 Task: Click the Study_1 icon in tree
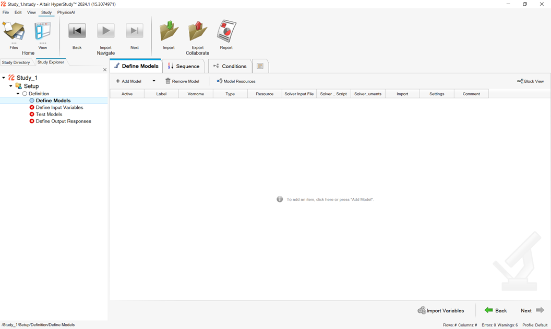(11, 78)
